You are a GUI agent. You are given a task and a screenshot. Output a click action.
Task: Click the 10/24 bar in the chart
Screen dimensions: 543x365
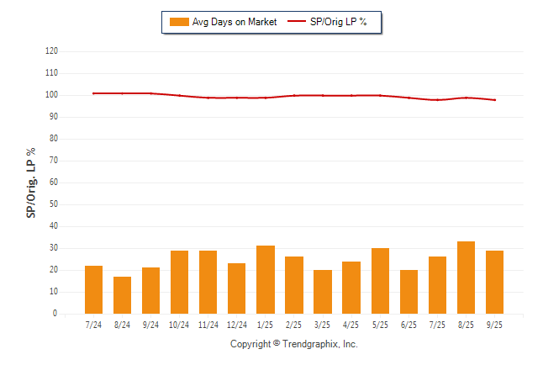click(179, 282)
